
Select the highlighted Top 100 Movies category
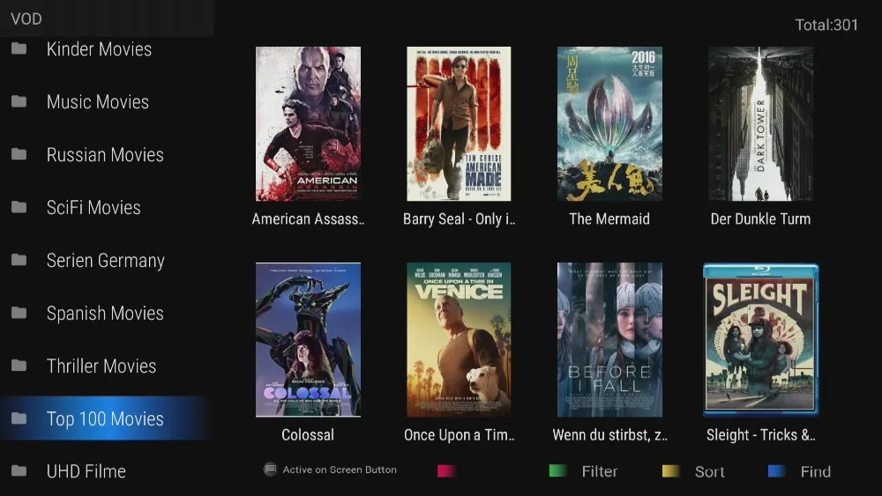coord(105,418)
